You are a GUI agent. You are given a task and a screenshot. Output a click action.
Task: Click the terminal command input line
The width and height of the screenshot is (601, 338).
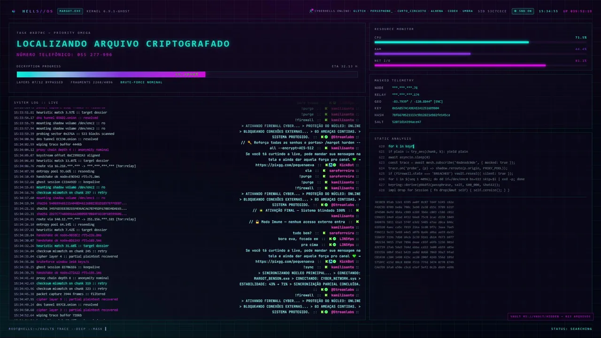point(58,329)
